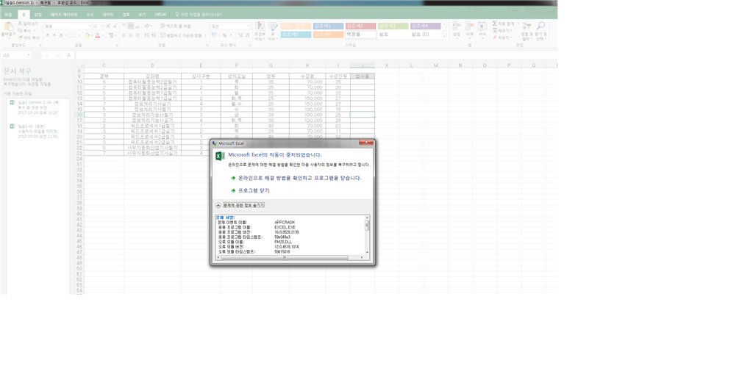This screenshot has height=388, width=753.
Task: Close the Microsoft Excel crash dialog
Action: tap(366, 142)
